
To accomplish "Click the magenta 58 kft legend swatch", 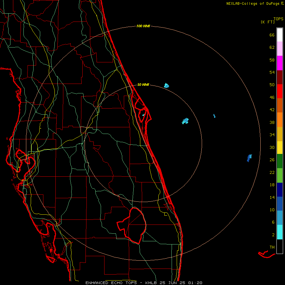I will (x=280, y=63).
